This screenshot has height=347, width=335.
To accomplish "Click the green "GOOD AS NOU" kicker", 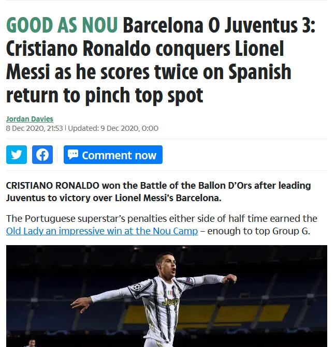I will (62, 25).
